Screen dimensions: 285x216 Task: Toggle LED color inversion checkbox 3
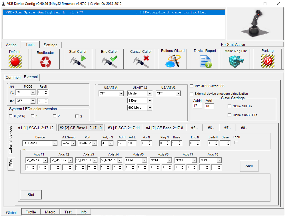[x=77, y=116]
